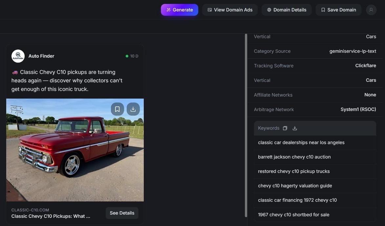Click the 'geminiservice-lp-text' category source value
The image size is (385, 226).
pyautogui.click(x=353, y=51)
